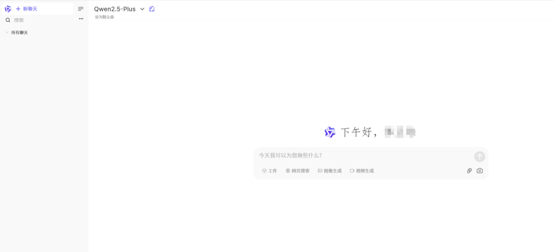Open the Qwen2.5-Plus model dropdown
The image size is (554, 252).
click(x=119, y=9)
